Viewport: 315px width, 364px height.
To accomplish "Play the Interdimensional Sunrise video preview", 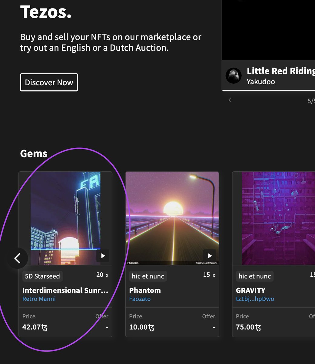I will pyautogui.click(x=103, y=256).
